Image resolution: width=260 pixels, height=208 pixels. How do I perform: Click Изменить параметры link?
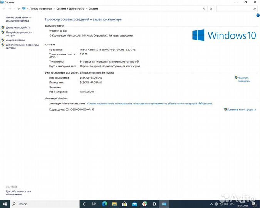click(x=244, y=79)
